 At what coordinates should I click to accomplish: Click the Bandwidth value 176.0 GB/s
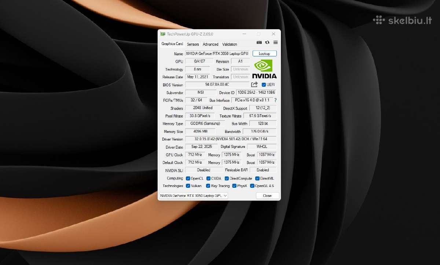(260, 131)
